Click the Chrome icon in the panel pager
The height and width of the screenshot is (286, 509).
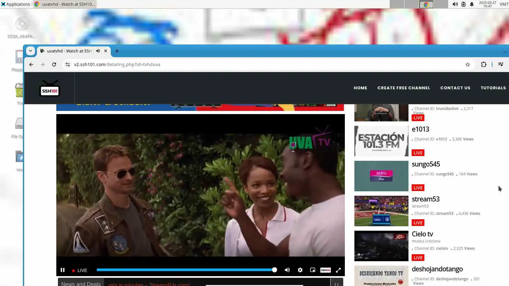point(426,4)
